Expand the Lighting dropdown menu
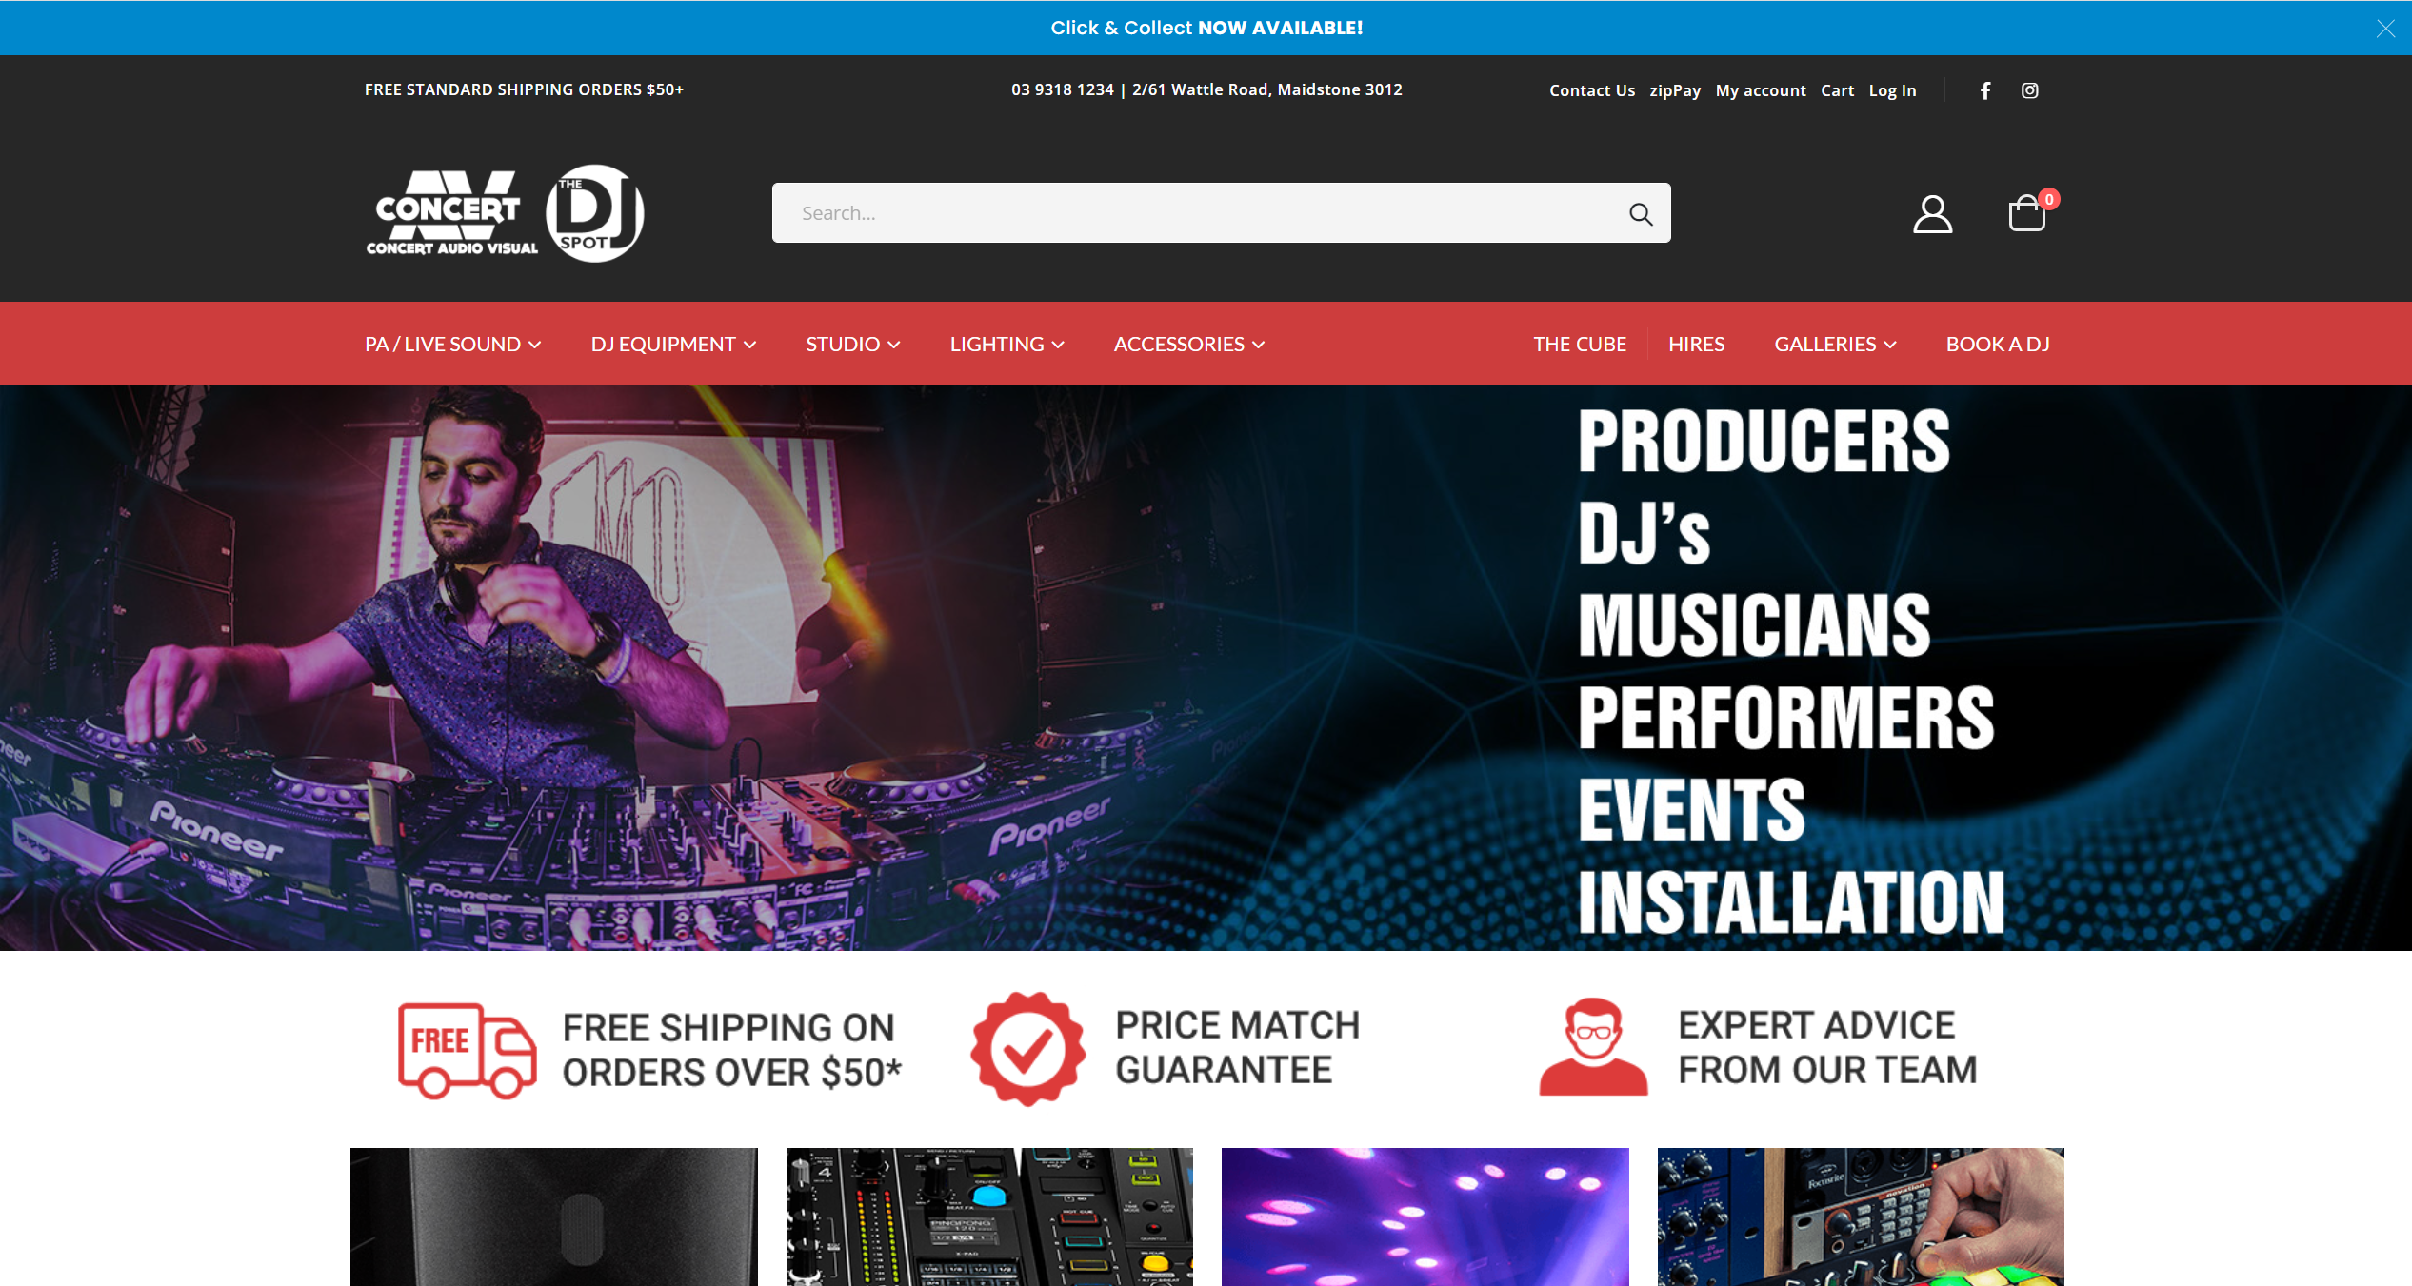 1007,344
